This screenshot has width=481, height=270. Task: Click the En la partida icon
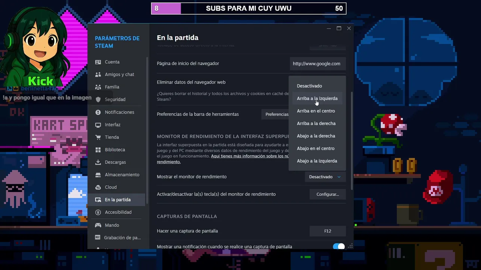[98, 200]
